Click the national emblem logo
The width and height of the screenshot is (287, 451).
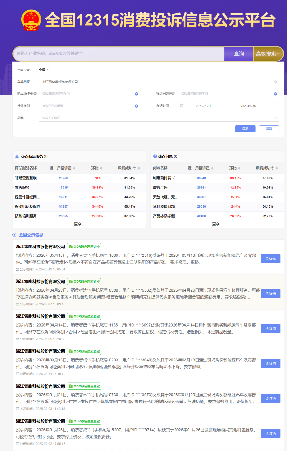click(x=31, y=20)
